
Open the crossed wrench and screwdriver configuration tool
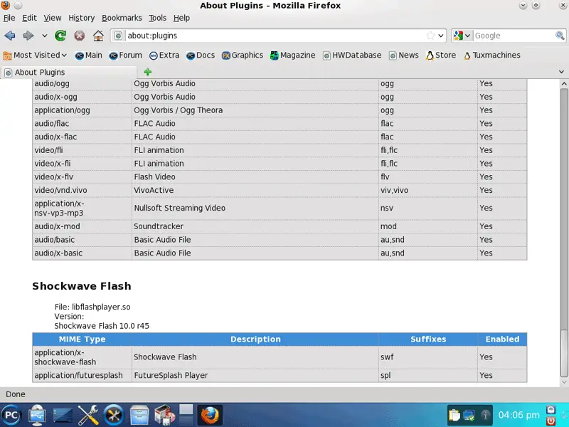pyautogui.click(x=88, y=415)
